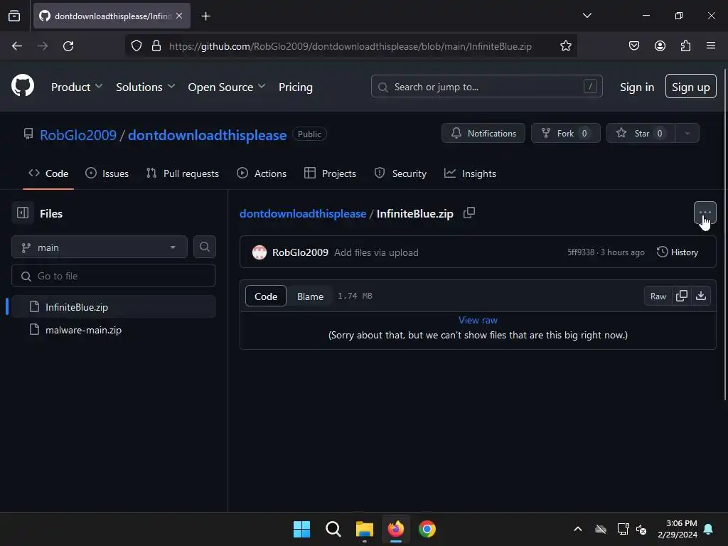Expand the Product menu
Viewport: 728px width, 546px height.
[77, 87]
